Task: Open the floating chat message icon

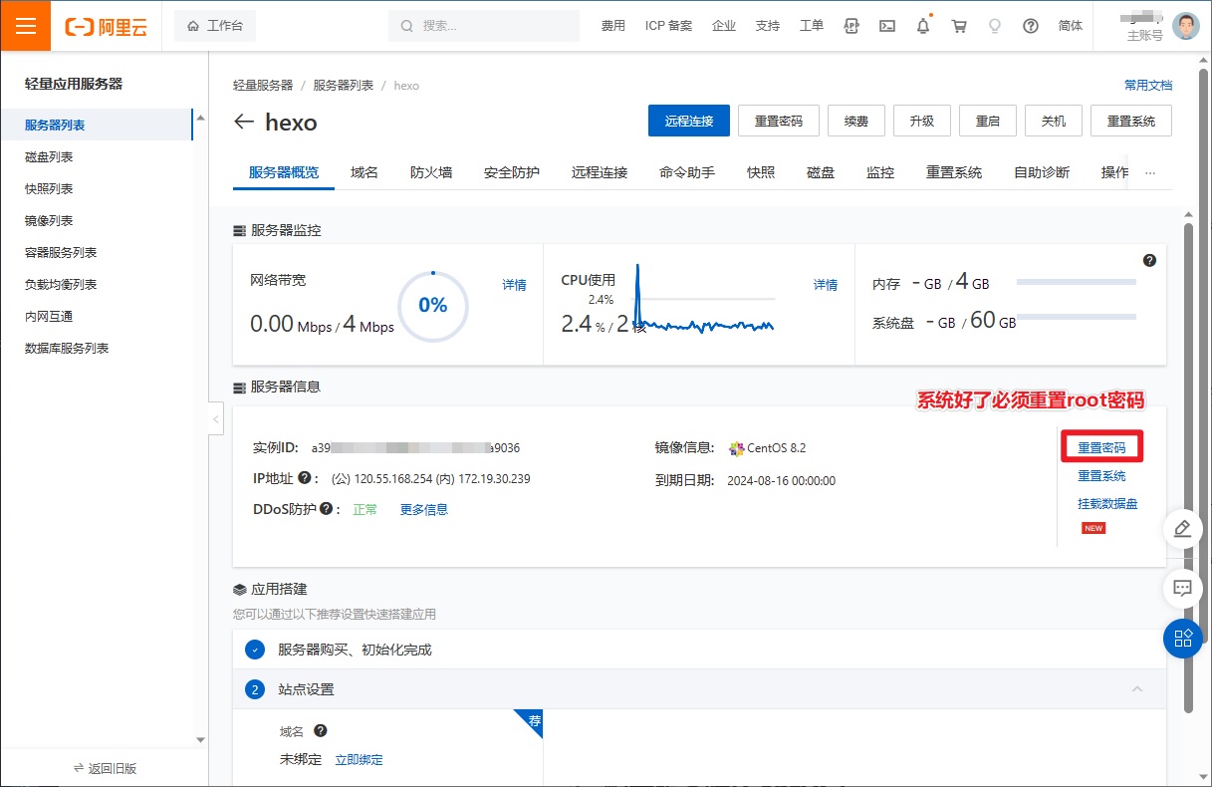Action: (x=1182, y=588)
